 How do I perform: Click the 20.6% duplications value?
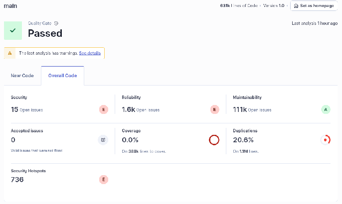coord(243,140)
